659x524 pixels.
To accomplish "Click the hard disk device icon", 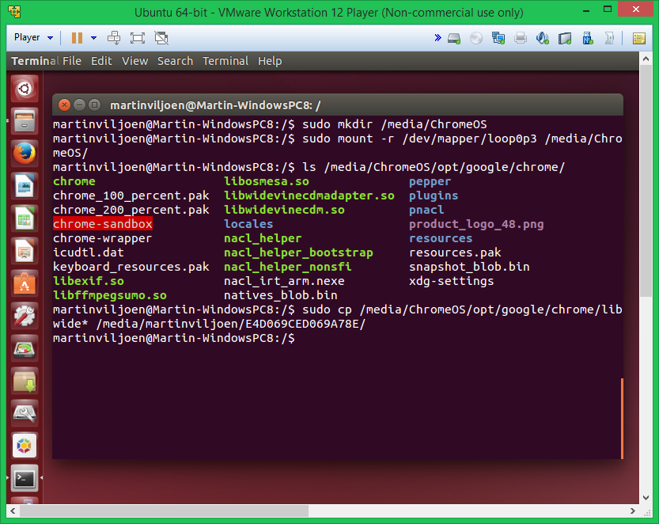I will click(454, 38).
